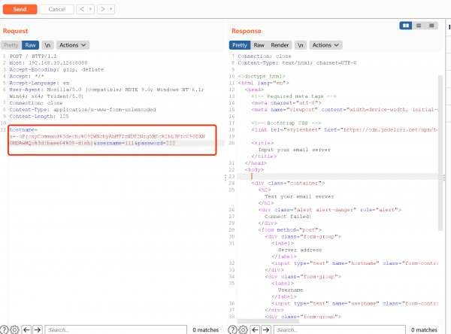Screen dimensions: 451x334
Task: Switch to top-bottom stacked layout
Action: tap(419, 25)
